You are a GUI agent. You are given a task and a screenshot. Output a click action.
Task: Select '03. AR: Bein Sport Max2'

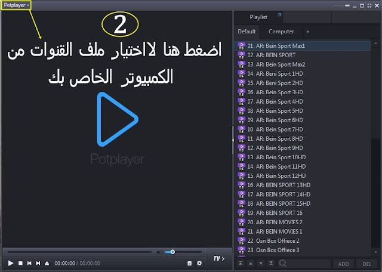304,64
